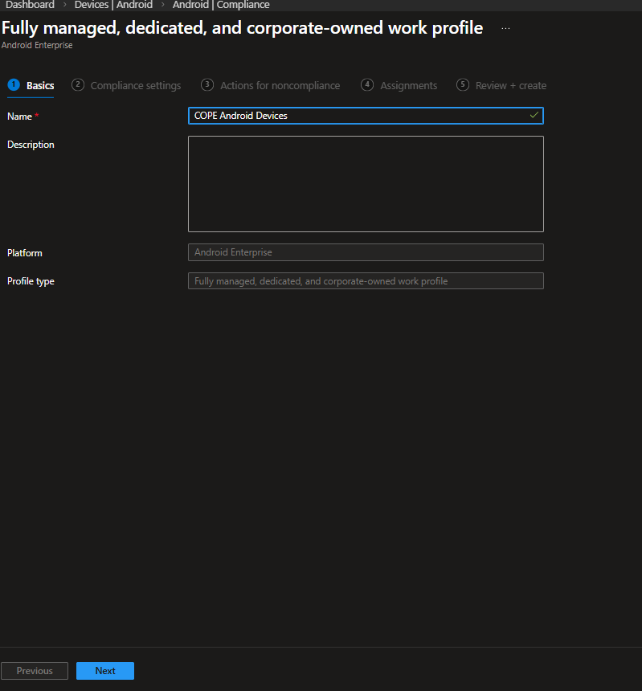
Task: Click the step 5 number circle icon
Action: (x=463, y=85)
